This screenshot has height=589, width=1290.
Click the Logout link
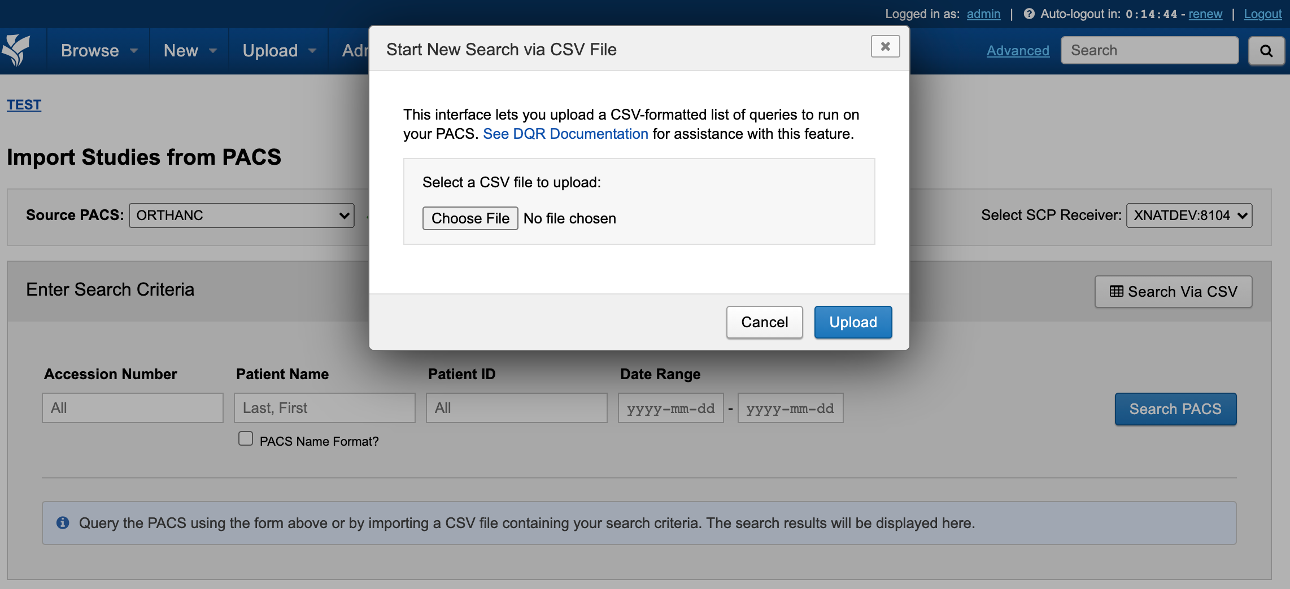(x=1262, y=14)
